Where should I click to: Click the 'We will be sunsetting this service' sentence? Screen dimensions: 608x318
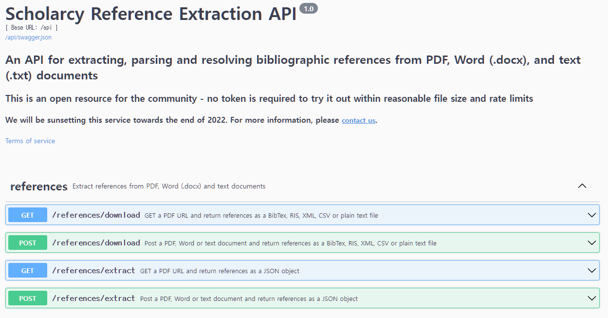tap(191, 120)
